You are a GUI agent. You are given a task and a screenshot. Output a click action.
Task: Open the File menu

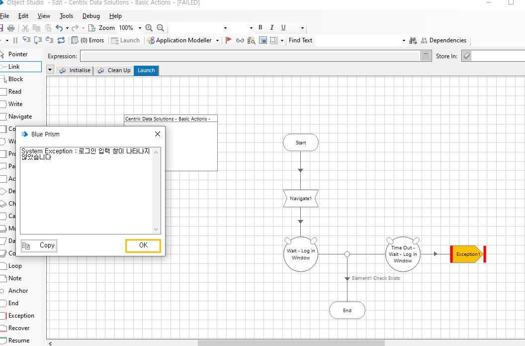coord(4,16)
